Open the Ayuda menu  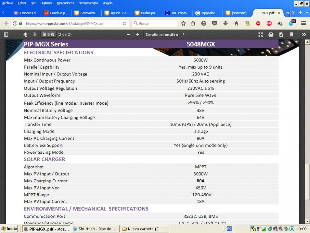(108, 3)
